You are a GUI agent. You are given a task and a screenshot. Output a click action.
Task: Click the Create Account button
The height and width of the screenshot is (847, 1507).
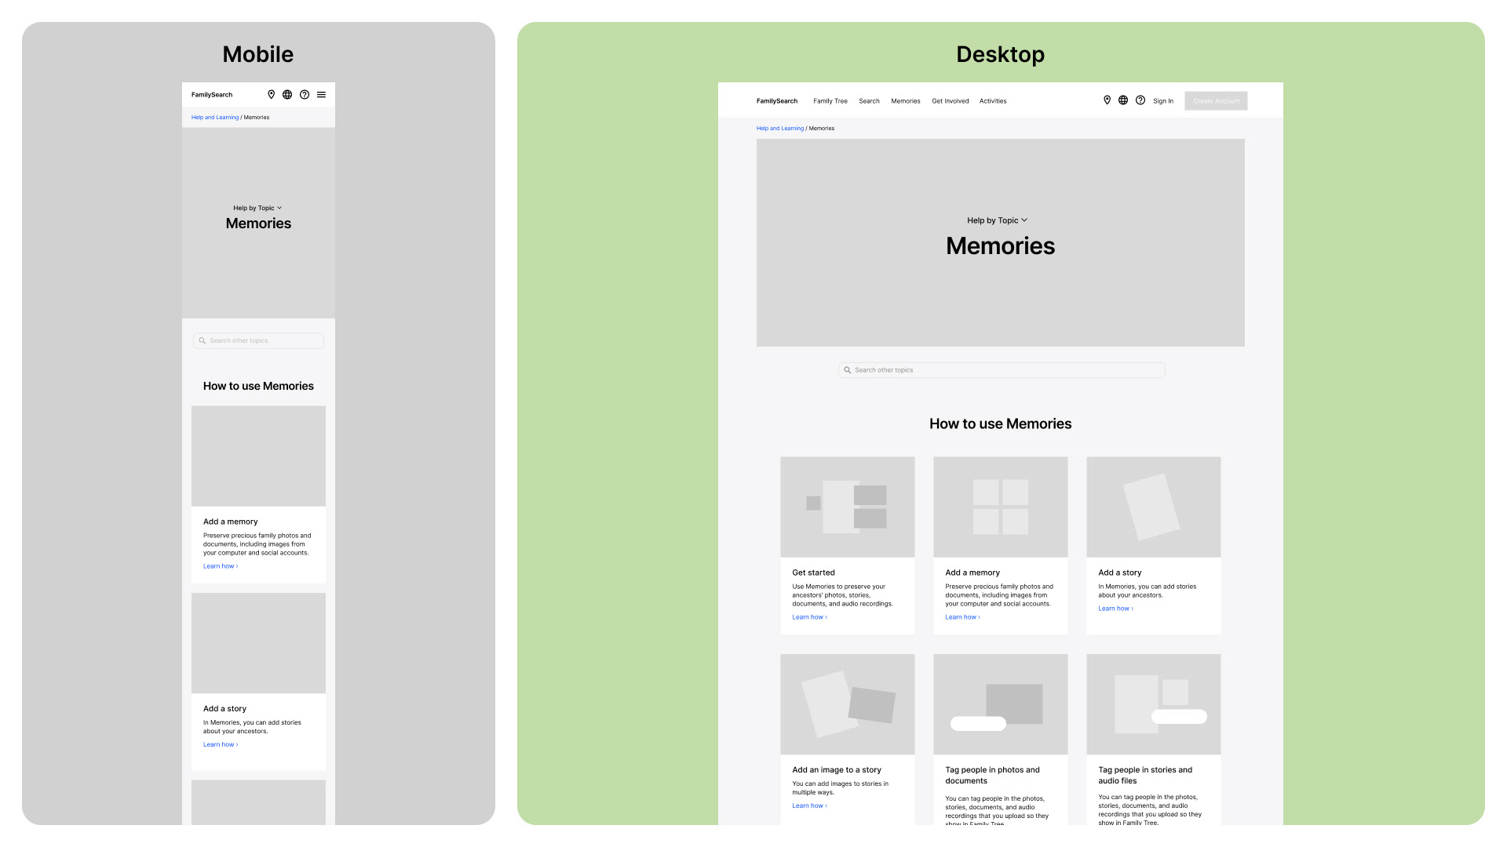1216,101
